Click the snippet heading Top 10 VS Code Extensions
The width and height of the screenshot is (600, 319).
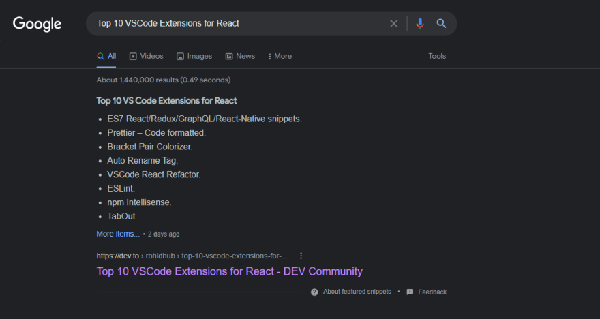click(x=166, y=101)
